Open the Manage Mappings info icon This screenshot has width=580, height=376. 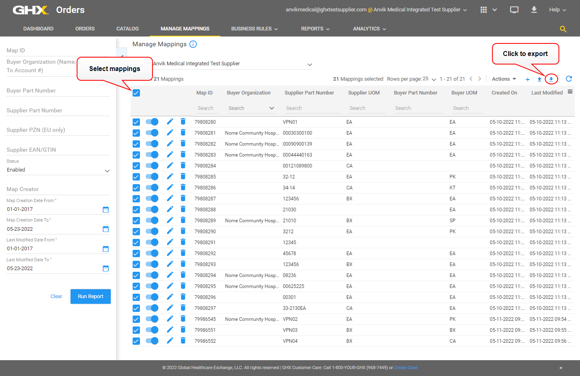(x=193, y=44)
